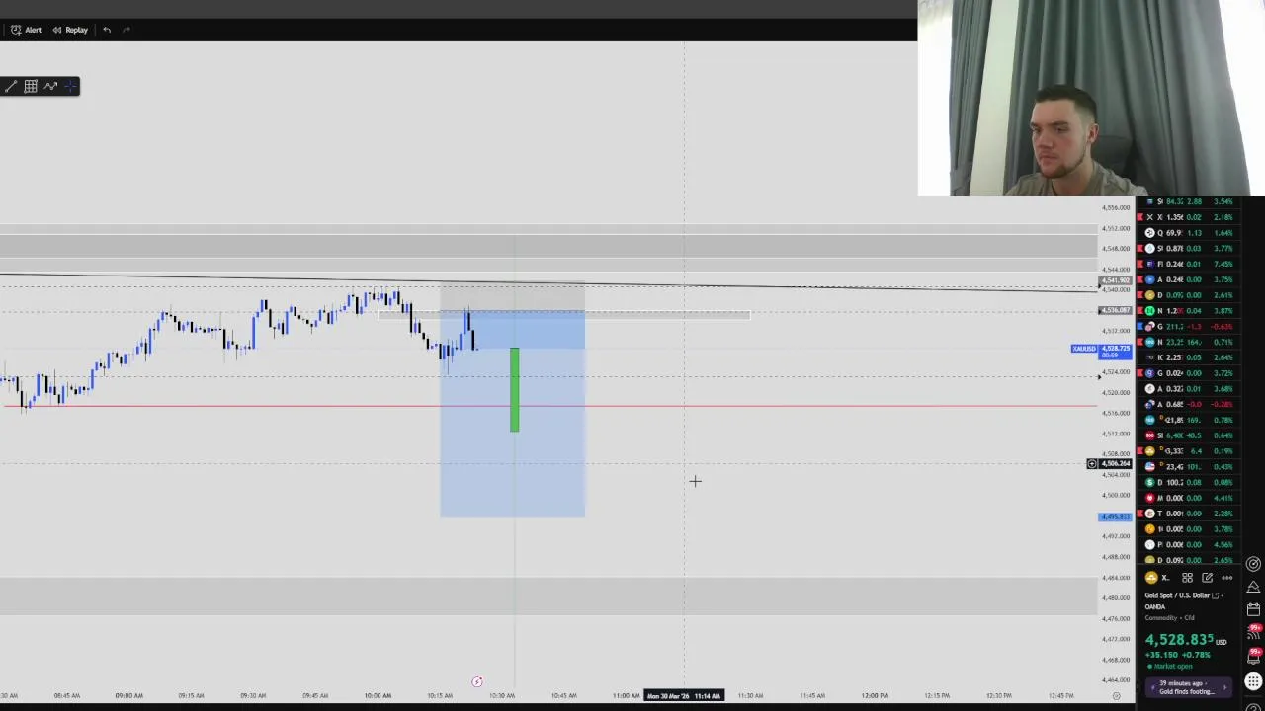Select the crosshair tool in floating toolbar
The image size is (1265, 711).
click(x=70, y=86)
